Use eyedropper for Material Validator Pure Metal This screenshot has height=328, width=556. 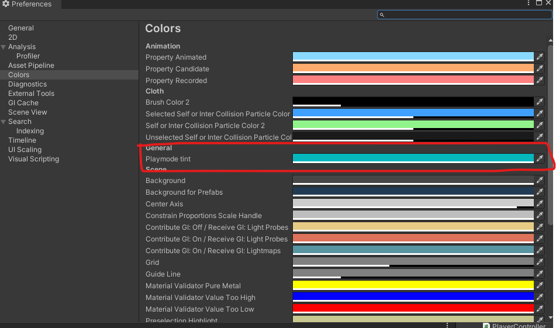pyautogui.click(x=540, y=285)
